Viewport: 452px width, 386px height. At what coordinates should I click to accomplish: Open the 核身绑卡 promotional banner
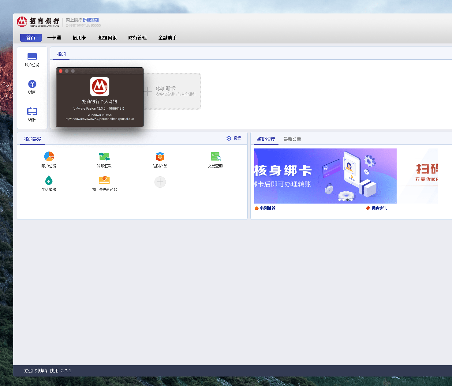(325, 176)
